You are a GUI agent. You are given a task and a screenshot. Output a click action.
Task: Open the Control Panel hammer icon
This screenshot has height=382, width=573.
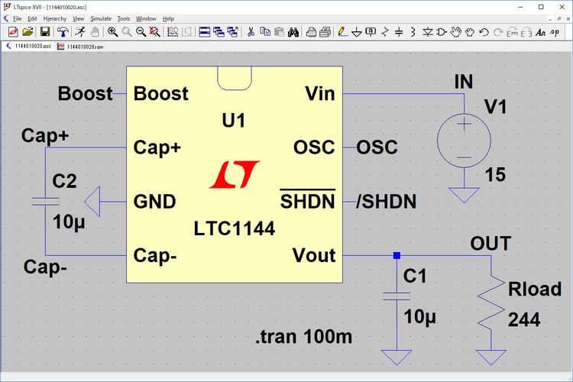(62, 32)
